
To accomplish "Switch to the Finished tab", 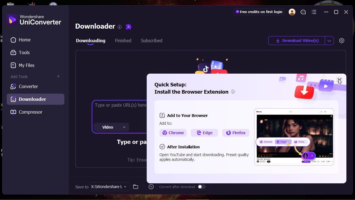I will (123, 41).
